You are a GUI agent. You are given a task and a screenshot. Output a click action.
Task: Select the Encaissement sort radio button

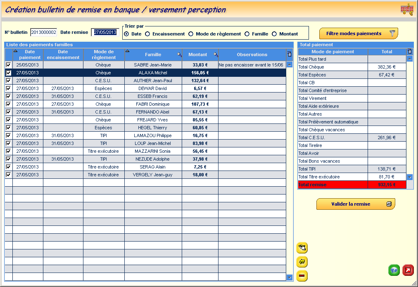pyautogui.click(x=147, y=34)
